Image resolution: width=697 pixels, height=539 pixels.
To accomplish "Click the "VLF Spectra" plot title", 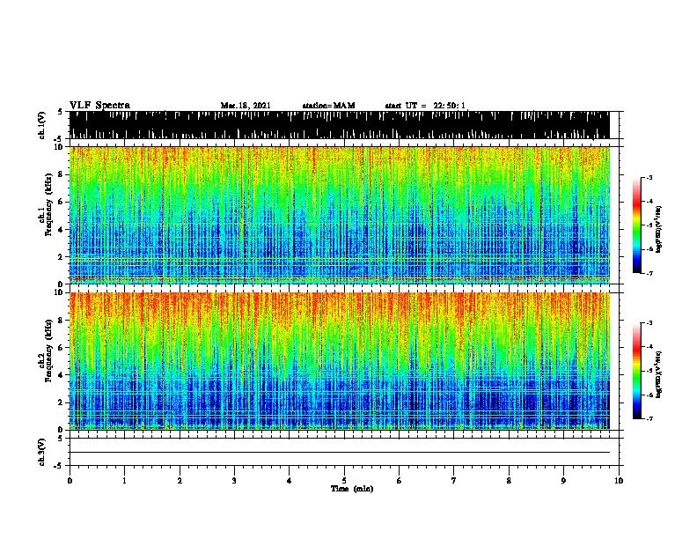I will (99, 106).
